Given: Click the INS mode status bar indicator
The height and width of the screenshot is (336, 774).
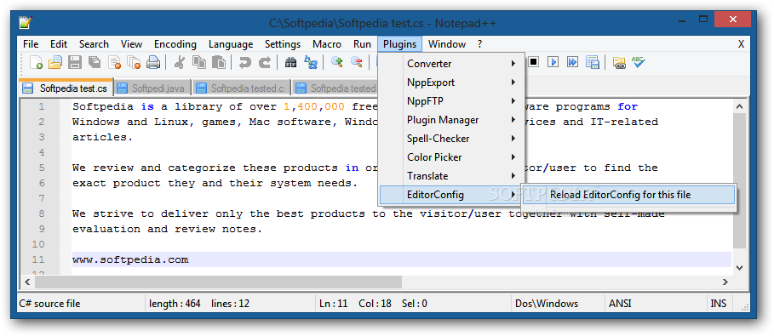Looking at the screenshot, I should tap(718, 304).
